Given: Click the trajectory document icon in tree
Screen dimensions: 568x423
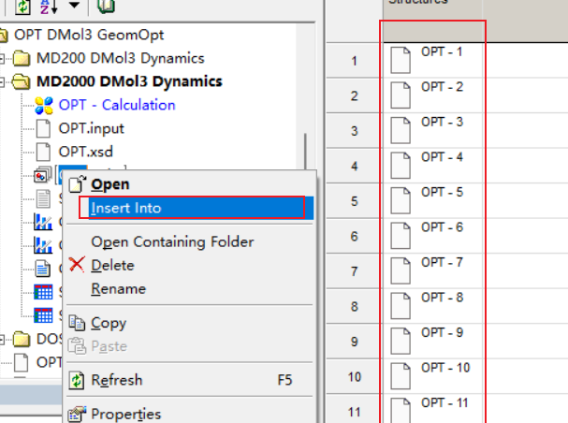Looking at the screenshot, I should click(43, 176).
